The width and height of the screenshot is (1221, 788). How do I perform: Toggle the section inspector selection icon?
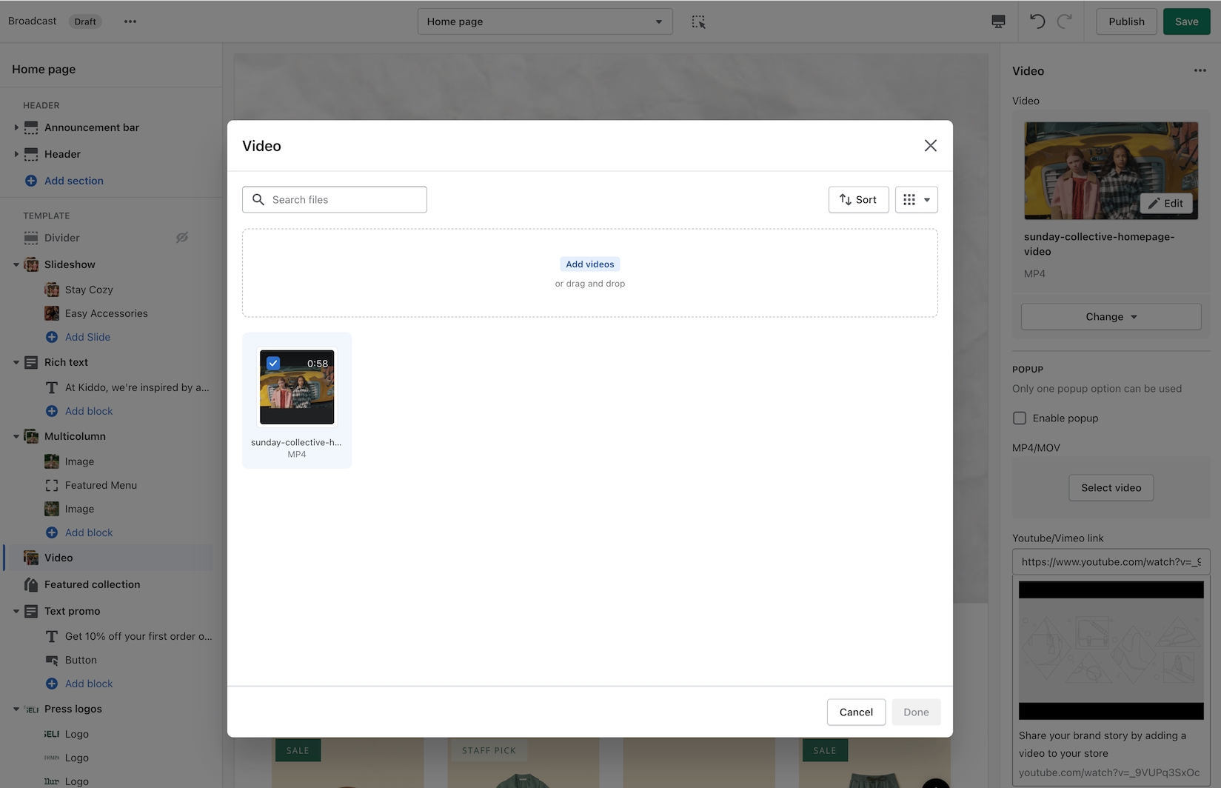(698, 21)
